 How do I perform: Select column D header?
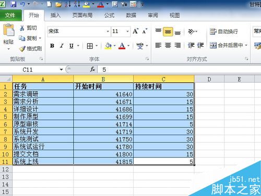tap(209, 79)
